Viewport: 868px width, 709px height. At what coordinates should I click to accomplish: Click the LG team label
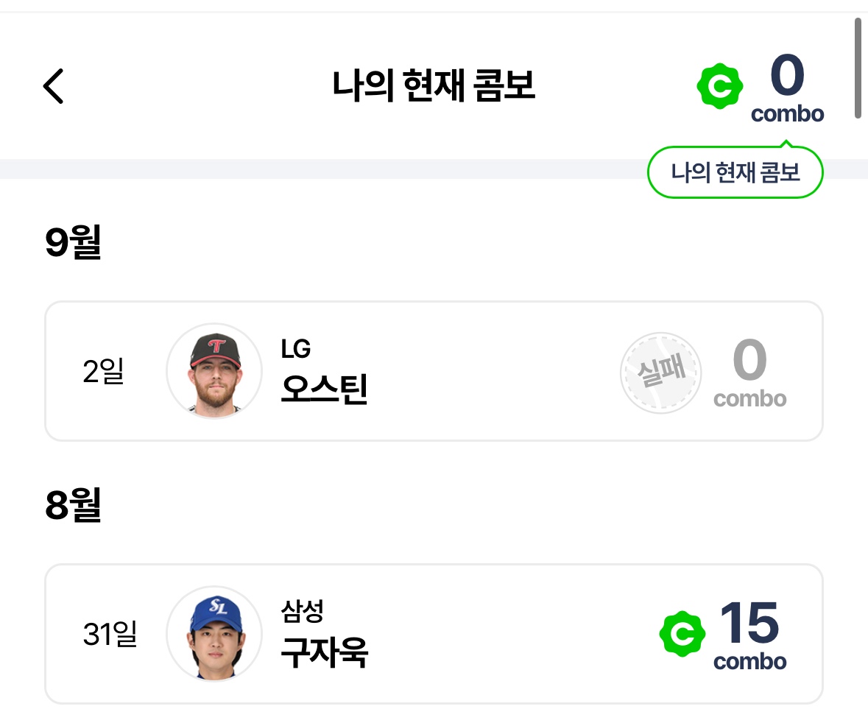[295, 349]
